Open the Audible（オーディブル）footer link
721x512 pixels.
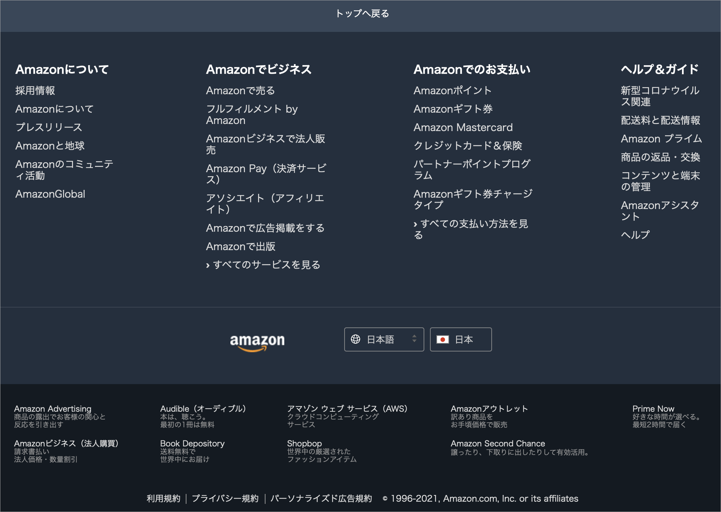click(203, 409)
